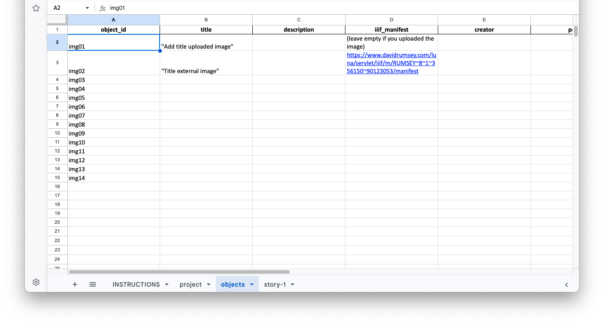Open the David Rumsey manifest hyperlink
Viewport: 604px width, 325px height.
tap(391, 63)
